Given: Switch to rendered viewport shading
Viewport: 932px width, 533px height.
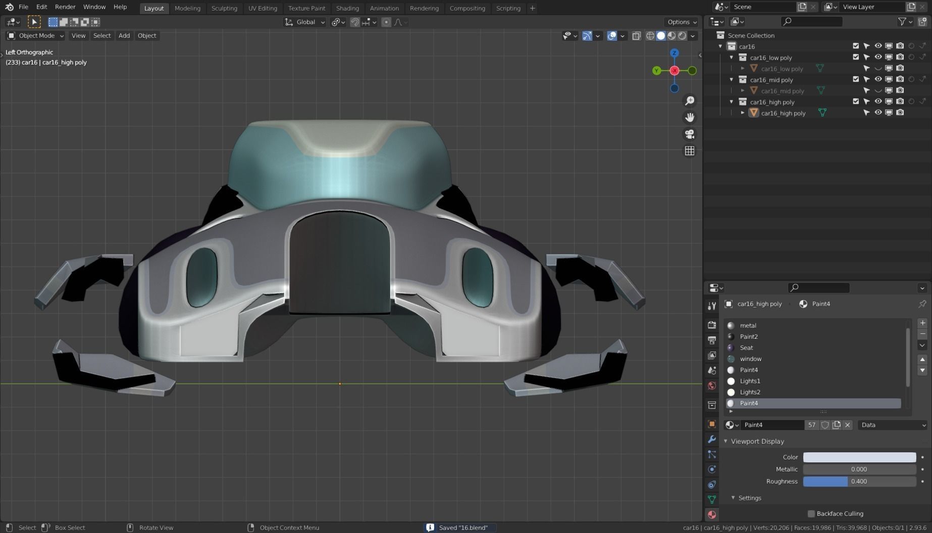Looking at the screenshot, I should point(682,36).
